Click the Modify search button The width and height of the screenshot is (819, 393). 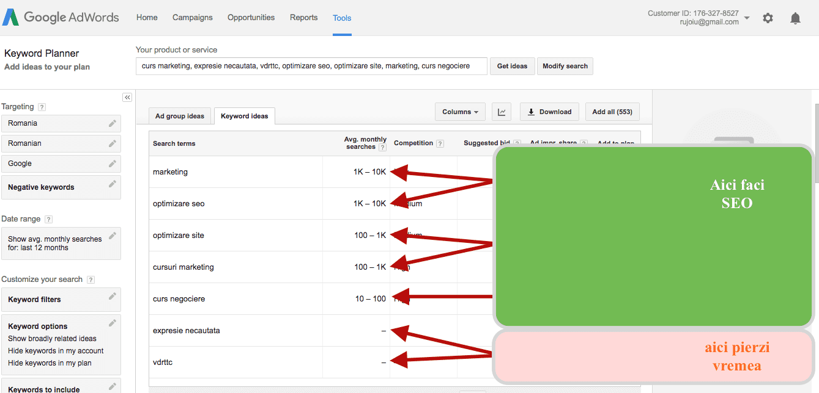point(565,66)
